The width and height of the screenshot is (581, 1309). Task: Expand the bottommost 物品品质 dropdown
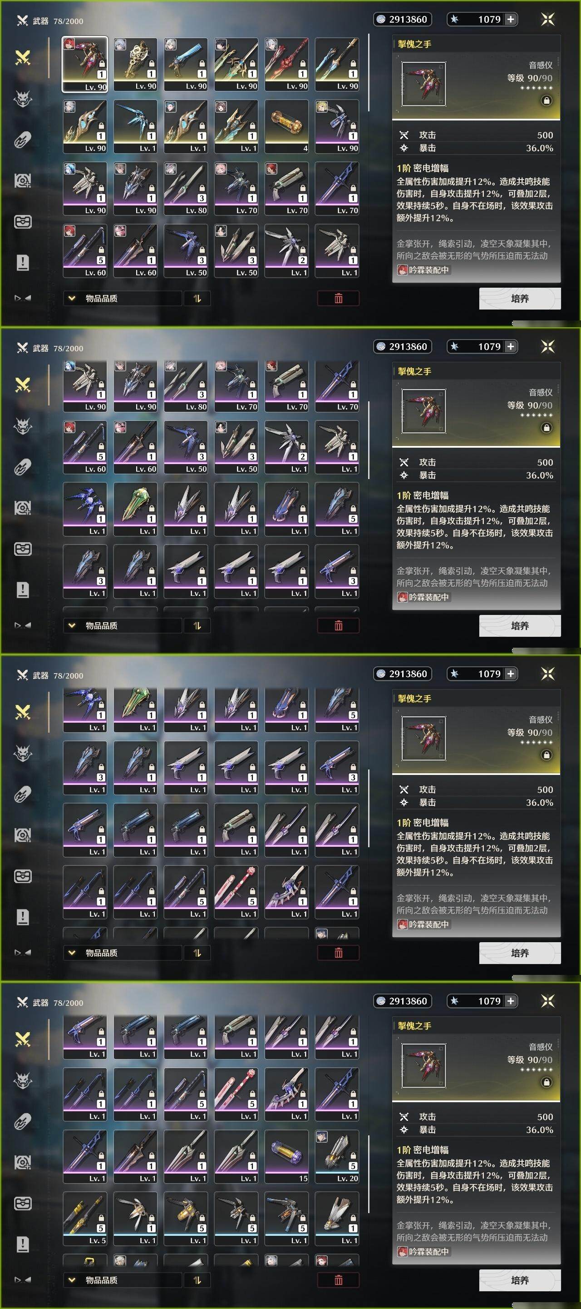click(122, 1280)
